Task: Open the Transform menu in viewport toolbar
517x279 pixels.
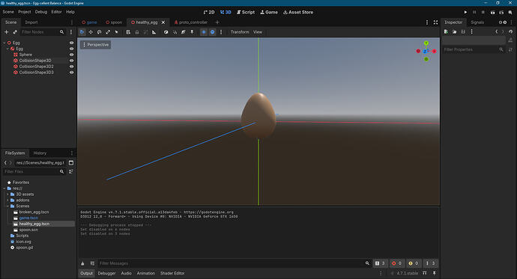Action: pyautogui.click(x=240, y=32)
